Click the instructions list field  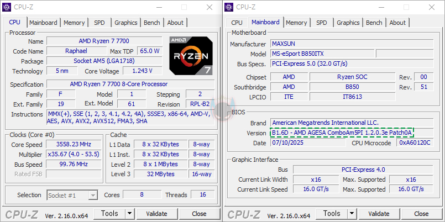(130, 118)
